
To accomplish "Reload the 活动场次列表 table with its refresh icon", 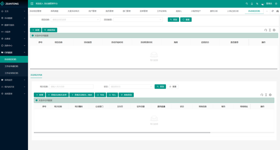I will pos(262,95).
